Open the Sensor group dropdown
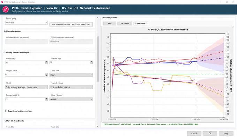The width and height of the screenshot is (237, 137). pyautogui.click(x=26, y=23)
